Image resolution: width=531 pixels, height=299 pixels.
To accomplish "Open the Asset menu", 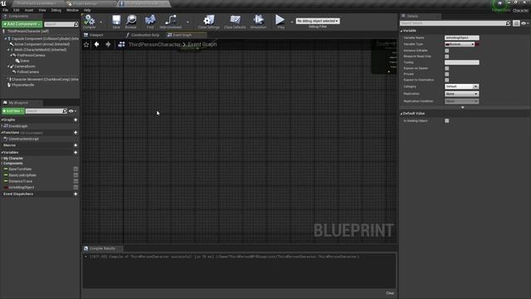I will [x=29, y=10].
